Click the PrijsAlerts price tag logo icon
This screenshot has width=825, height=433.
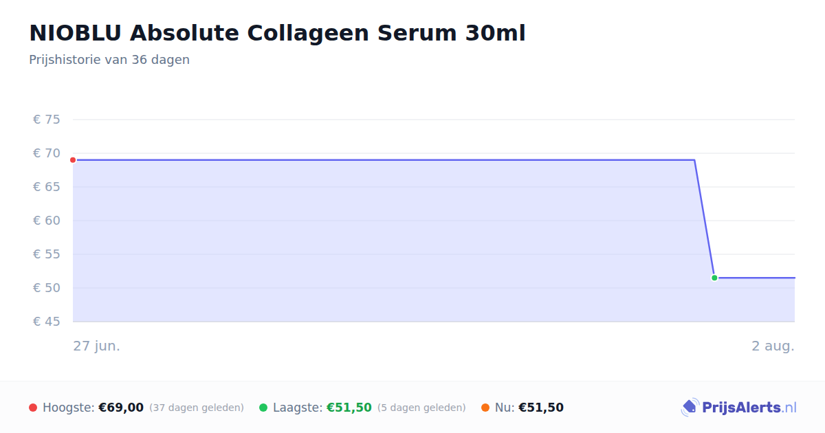tap(690, 408)
